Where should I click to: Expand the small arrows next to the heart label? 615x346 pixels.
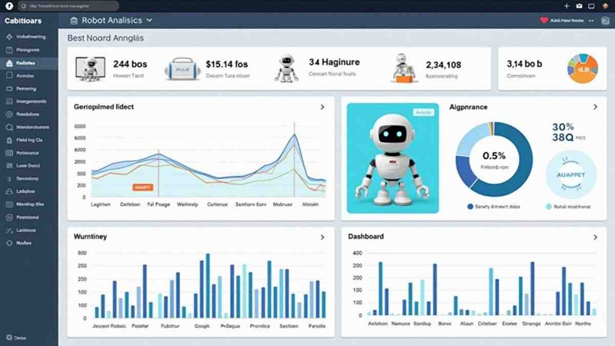point(591,21)
